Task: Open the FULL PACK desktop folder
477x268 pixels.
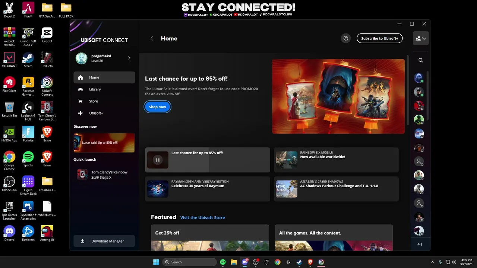Action: [66, 10]
